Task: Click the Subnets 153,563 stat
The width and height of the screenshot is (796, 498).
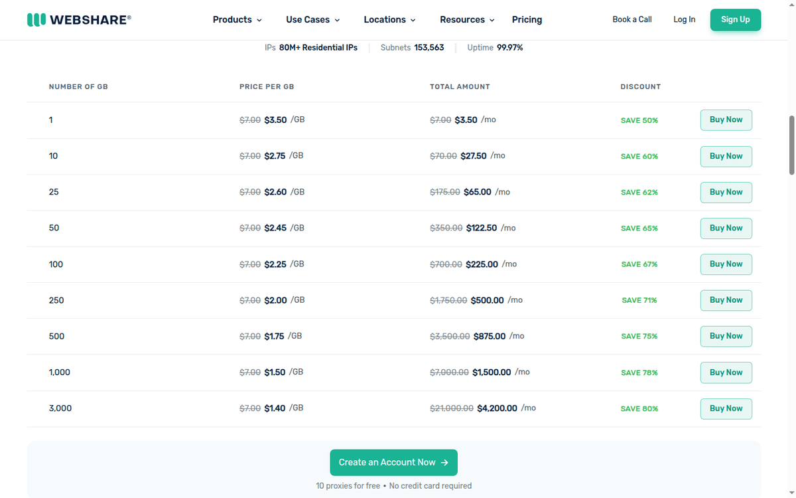Action: coord(413,48)
